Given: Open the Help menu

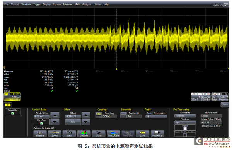Looking at the screenshot, I should 106,4.
